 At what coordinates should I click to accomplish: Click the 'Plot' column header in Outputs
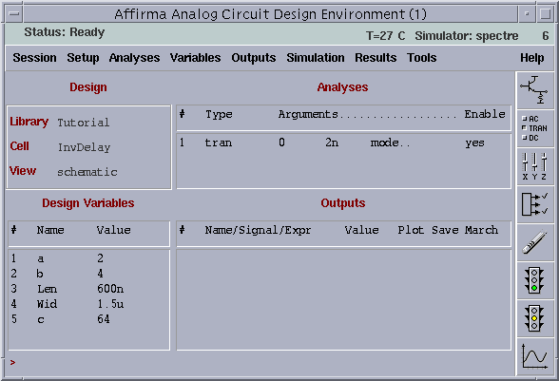tap(411, 230)
